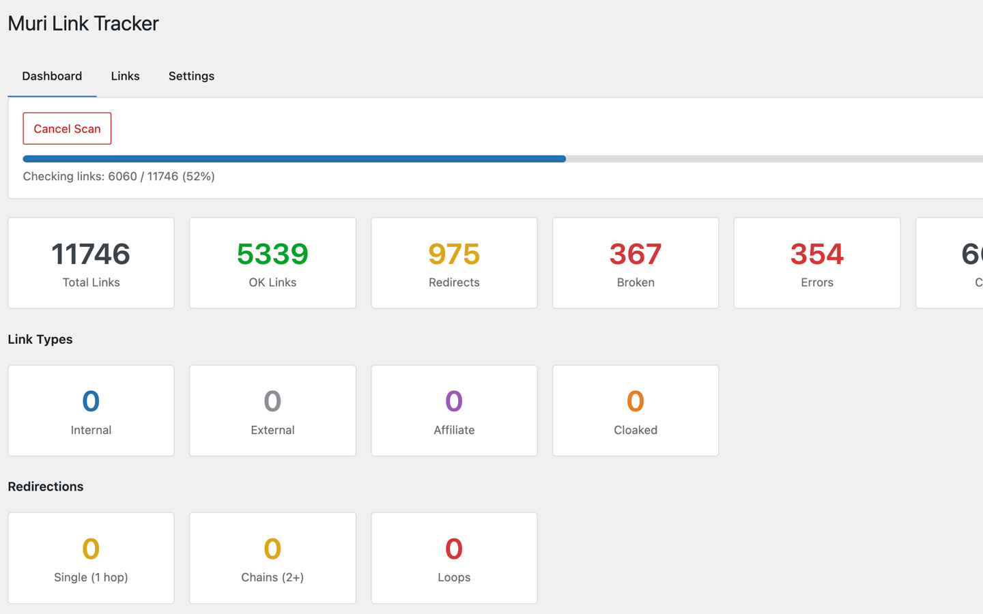Click the Errors stat card
This screenshot has height=614, width=983.
click(817, 263)
